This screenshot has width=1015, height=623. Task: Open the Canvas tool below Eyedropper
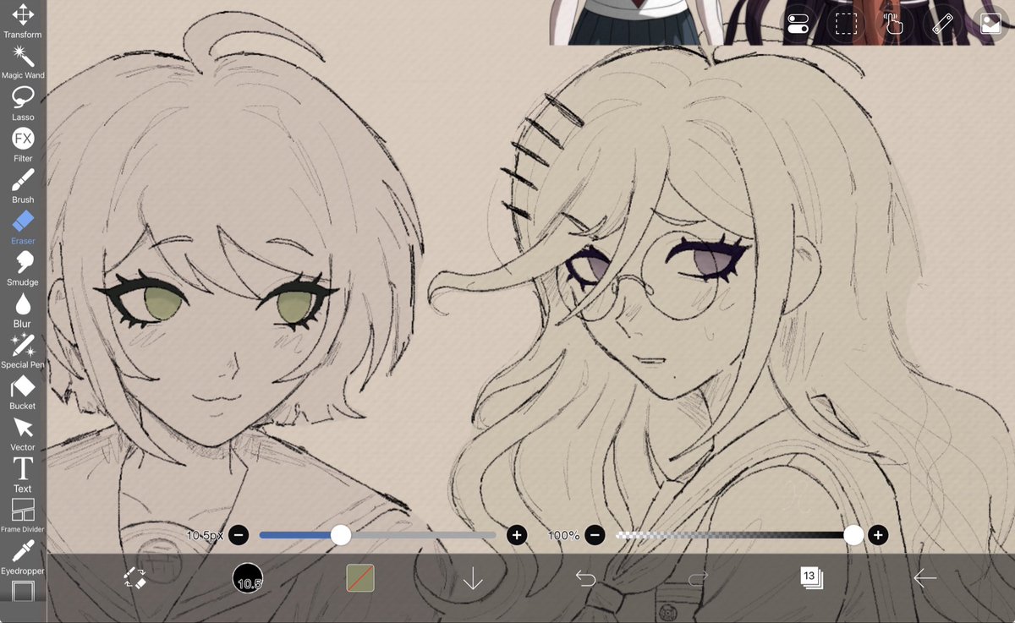23,591
